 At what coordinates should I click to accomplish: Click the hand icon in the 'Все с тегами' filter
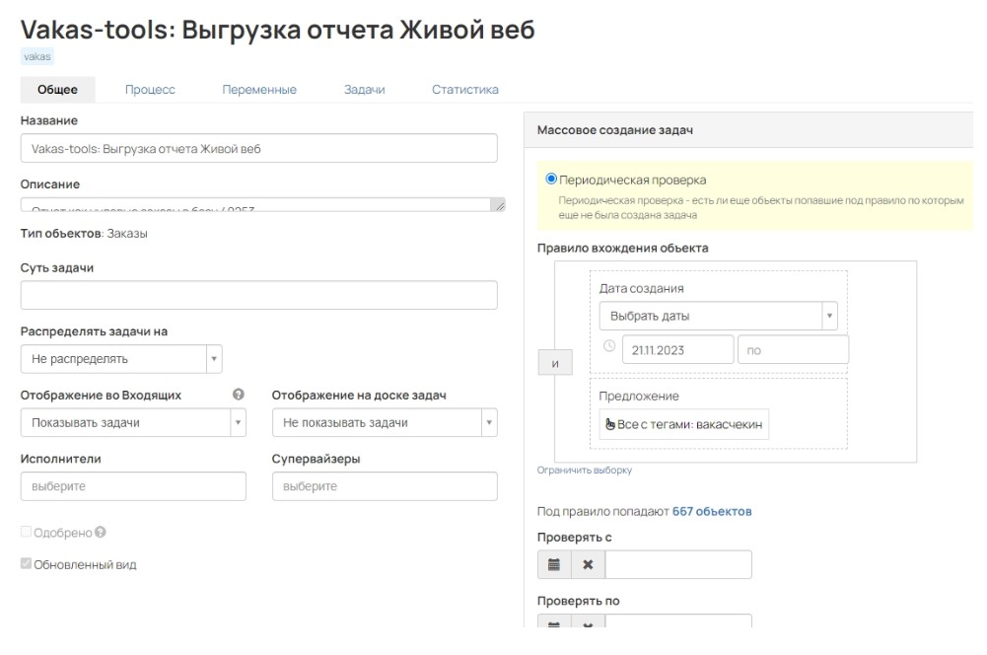pos(609,424)
